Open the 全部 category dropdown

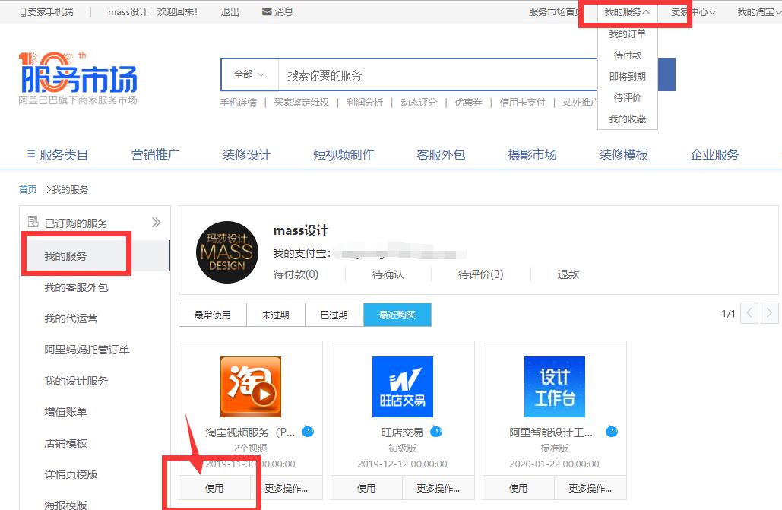[x=247, y=74]
